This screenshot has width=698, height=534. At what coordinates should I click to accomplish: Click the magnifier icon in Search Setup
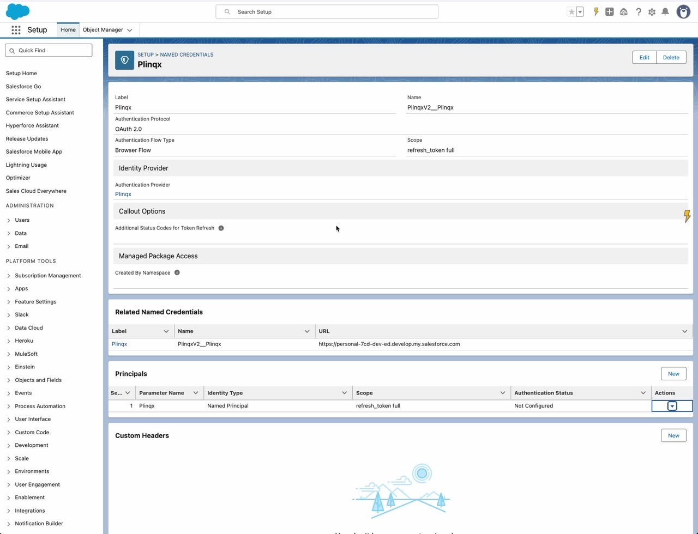[227, 11]
